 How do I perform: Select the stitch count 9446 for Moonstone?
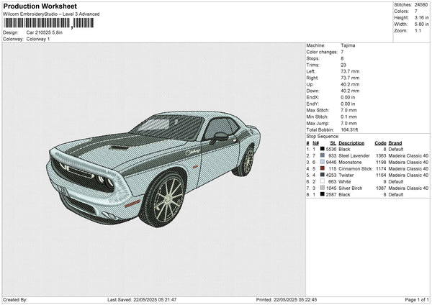(331, 162)
